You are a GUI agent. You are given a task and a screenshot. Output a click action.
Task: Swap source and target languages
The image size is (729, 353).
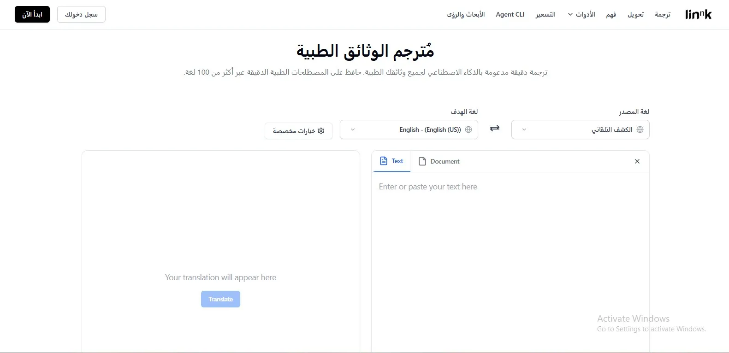click(495, 128)
